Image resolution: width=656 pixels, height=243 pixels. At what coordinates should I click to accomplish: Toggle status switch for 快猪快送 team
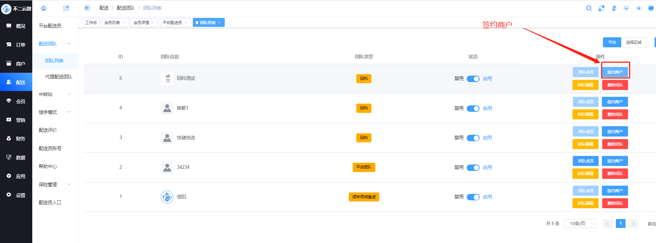(473, 138)
